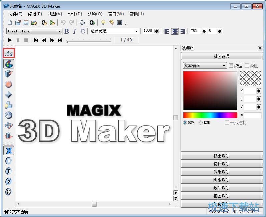Expand the 挤出选项 section
The image size is (266, 217).
tap(222, 156)
